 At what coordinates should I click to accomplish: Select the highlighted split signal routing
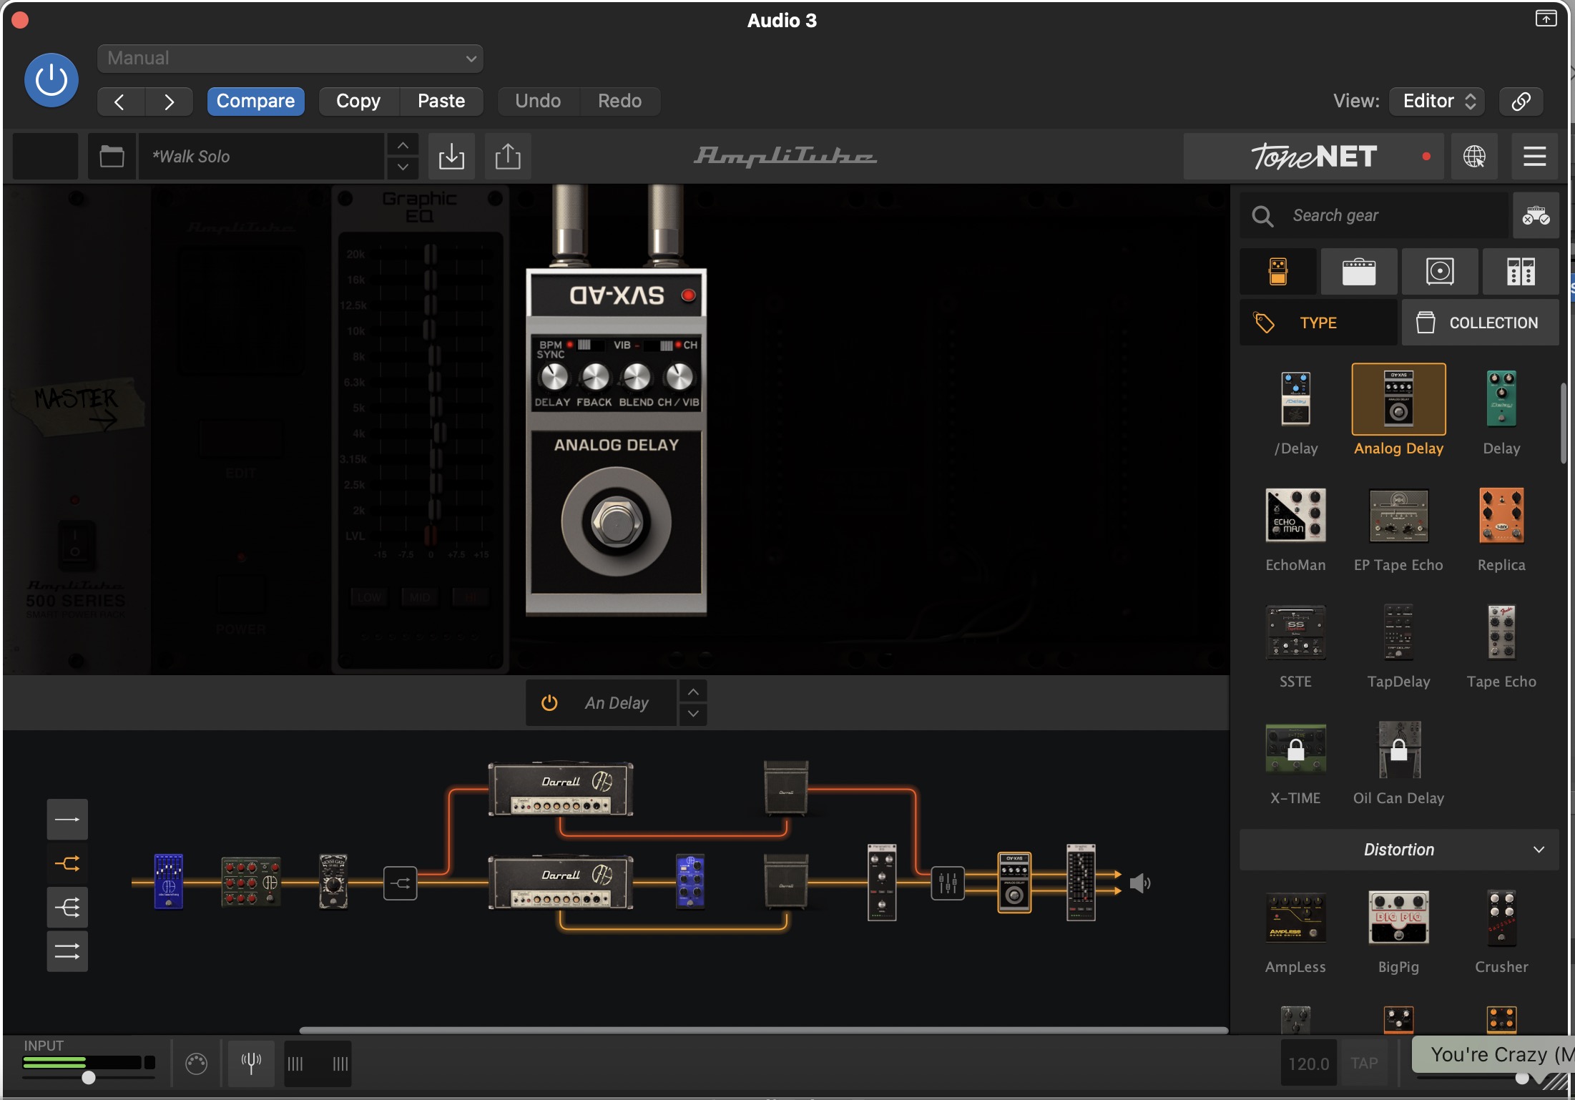[x=67, y=863]
